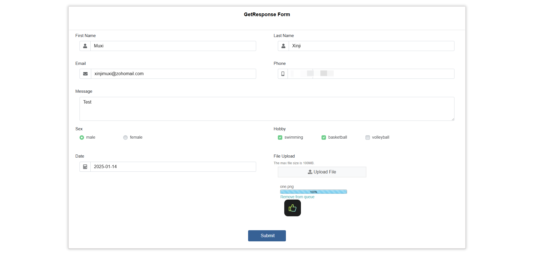Click the Upload File button
The height and width of the screenshot is (260, 534).
(x=322, y=172)
